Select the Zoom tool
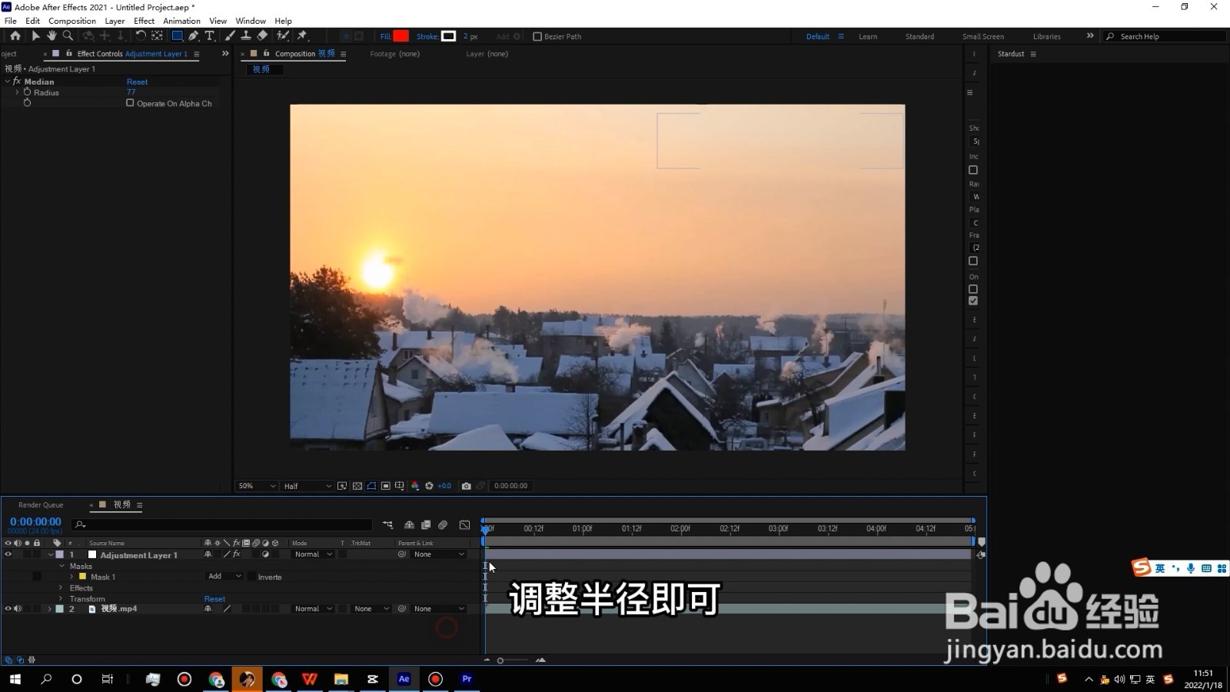The width and height of the screenshot is (1230, 692). click(x=68, y=35)
